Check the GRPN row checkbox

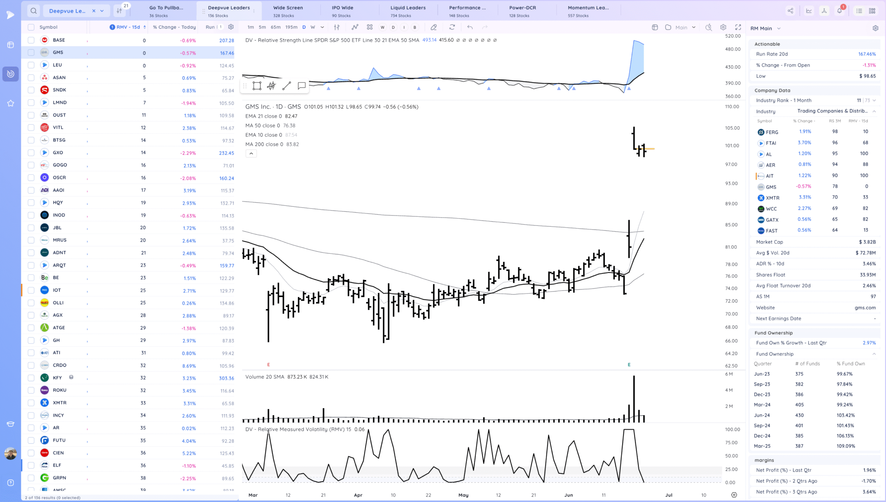tap(31, 478)
